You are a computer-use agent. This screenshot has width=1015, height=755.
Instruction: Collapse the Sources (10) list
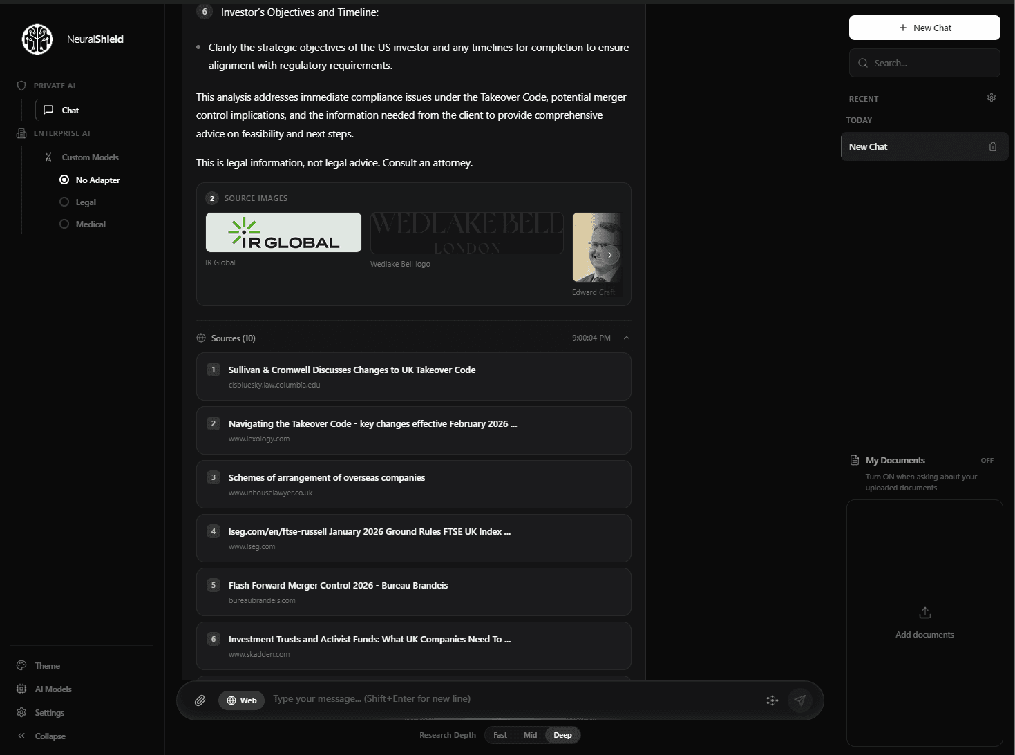pos(627,338)
